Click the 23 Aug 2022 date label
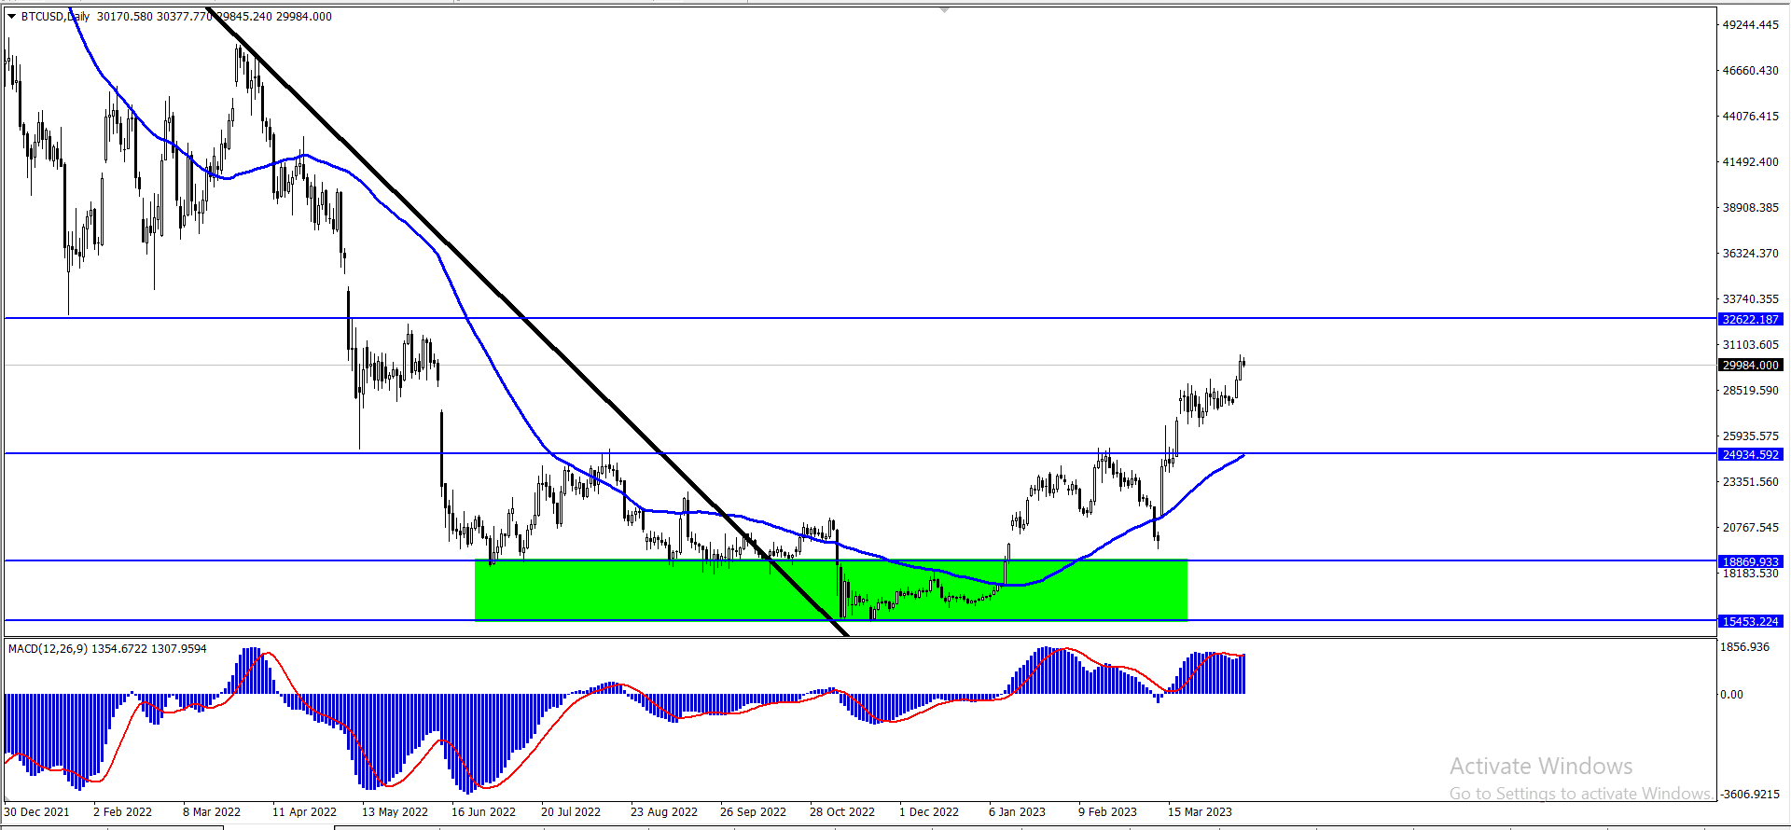The width and height of the screenshot is (1791, 830). [664, 811]
